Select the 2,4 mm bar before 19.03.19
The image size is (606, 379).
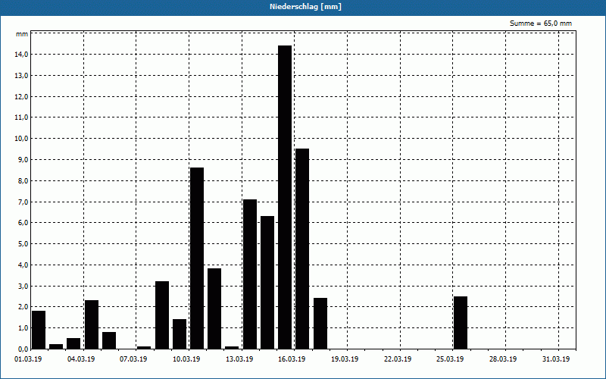coord(320,324)
